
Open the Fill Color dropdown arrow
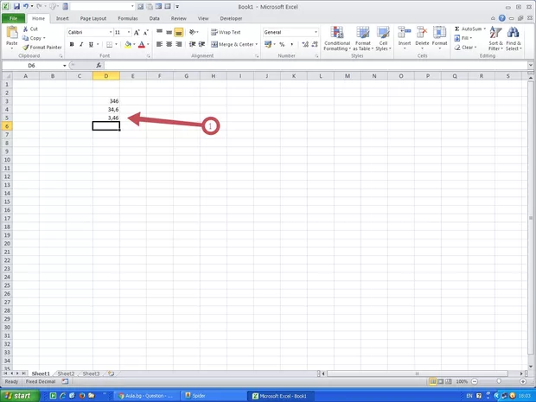tap(134, 44)
